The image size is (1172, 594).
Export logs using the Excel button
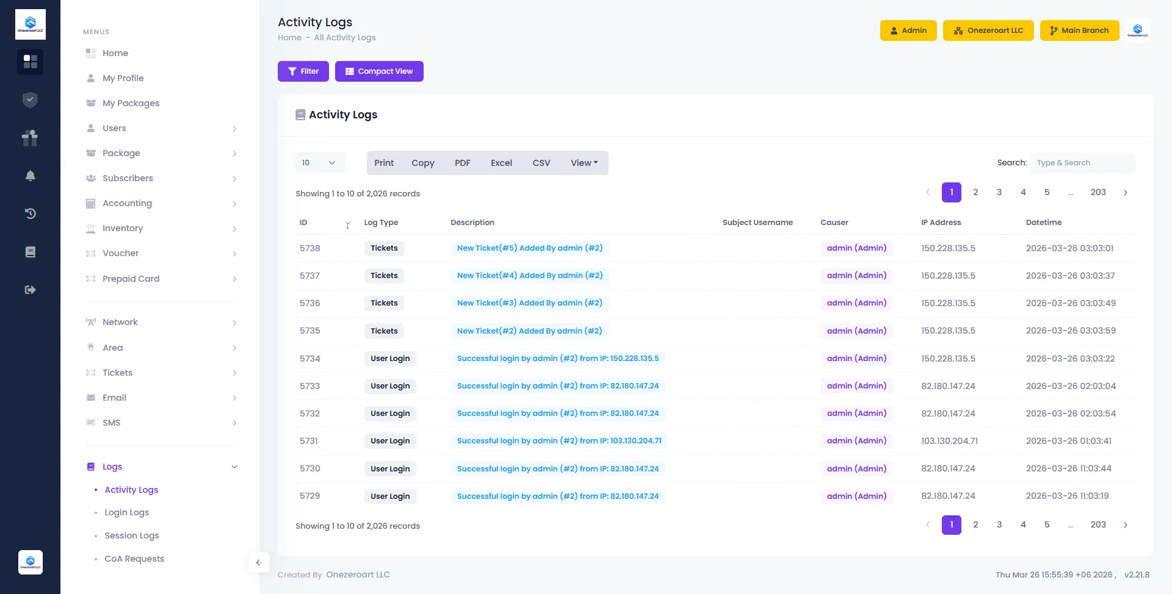(x=501, y=163)
